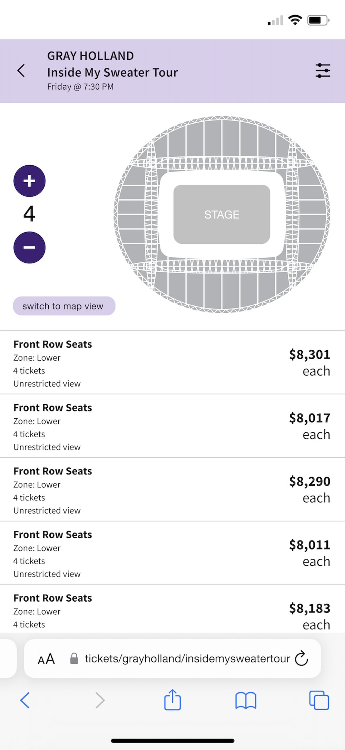Tap the Safari forward arrow
The width and height of the screenshot is (345, 750).
pyautogui.click(x=100, y=700)
